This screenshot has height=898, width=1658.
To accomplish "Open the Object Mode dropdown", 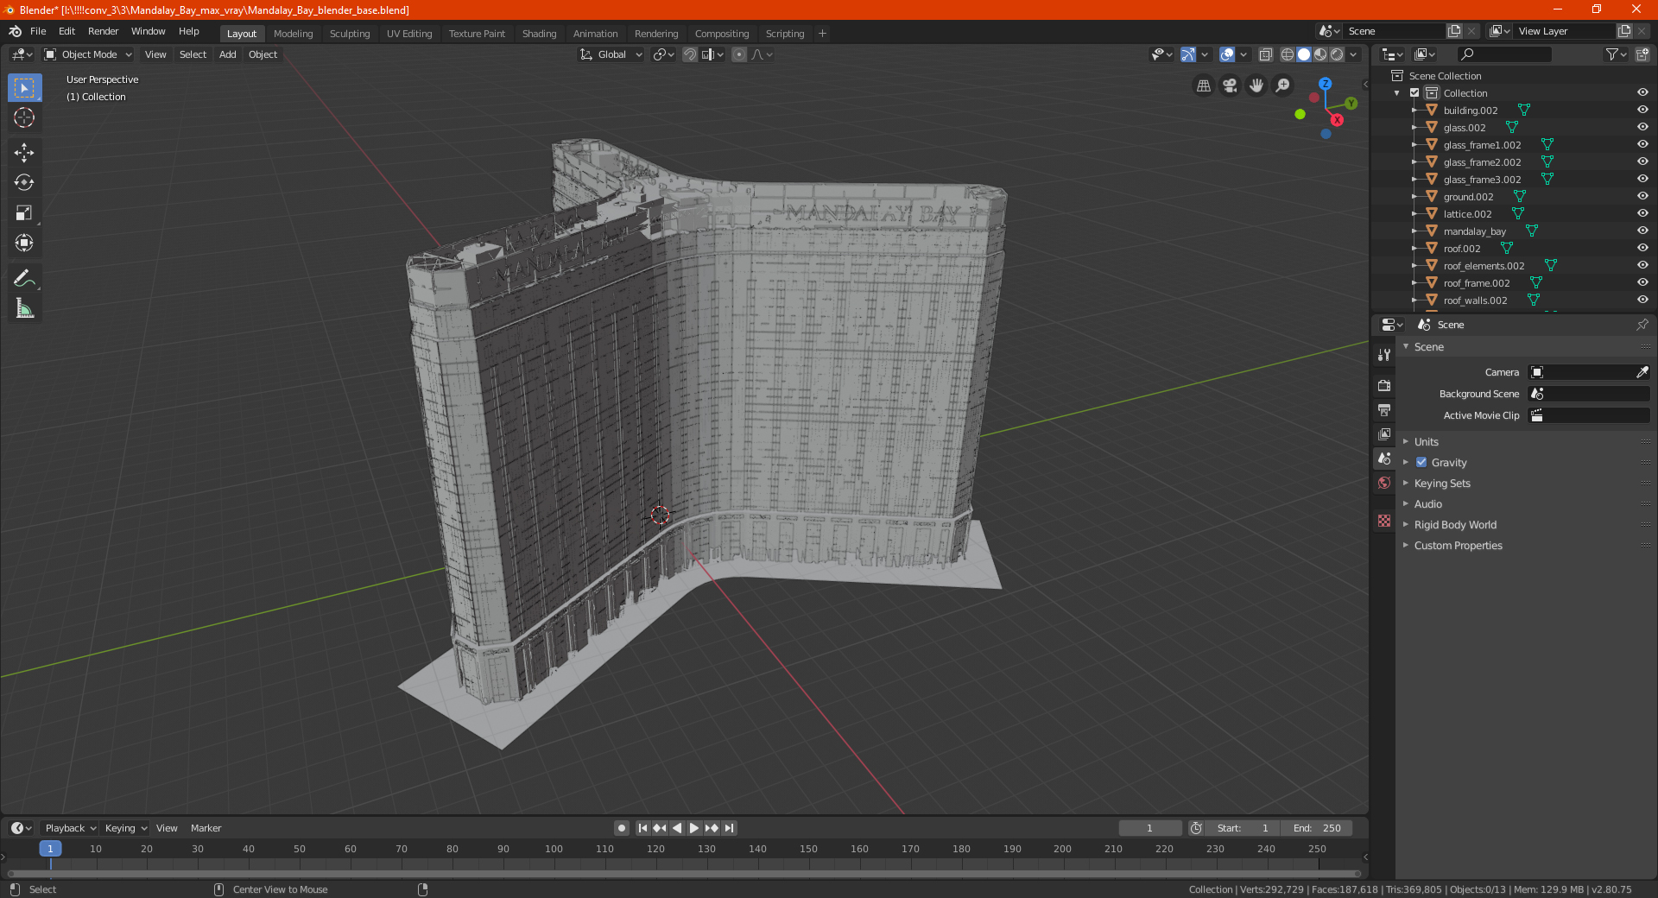I will (x=88, y=54).
